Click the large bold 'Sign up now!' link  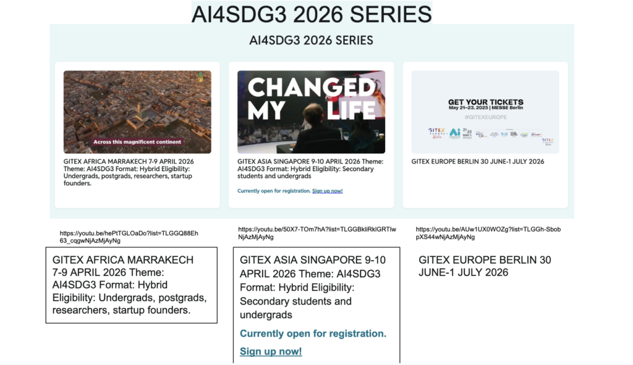pyautogui.click(x=271, y=351)
